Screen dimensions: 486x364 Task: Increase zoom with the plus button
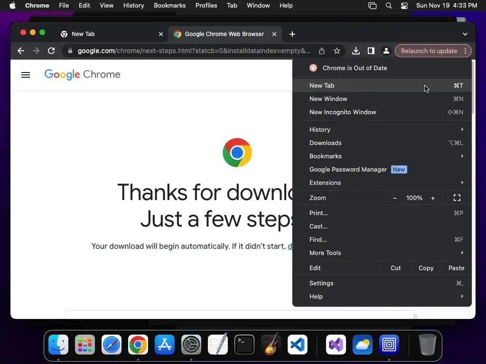coord(433,198)
